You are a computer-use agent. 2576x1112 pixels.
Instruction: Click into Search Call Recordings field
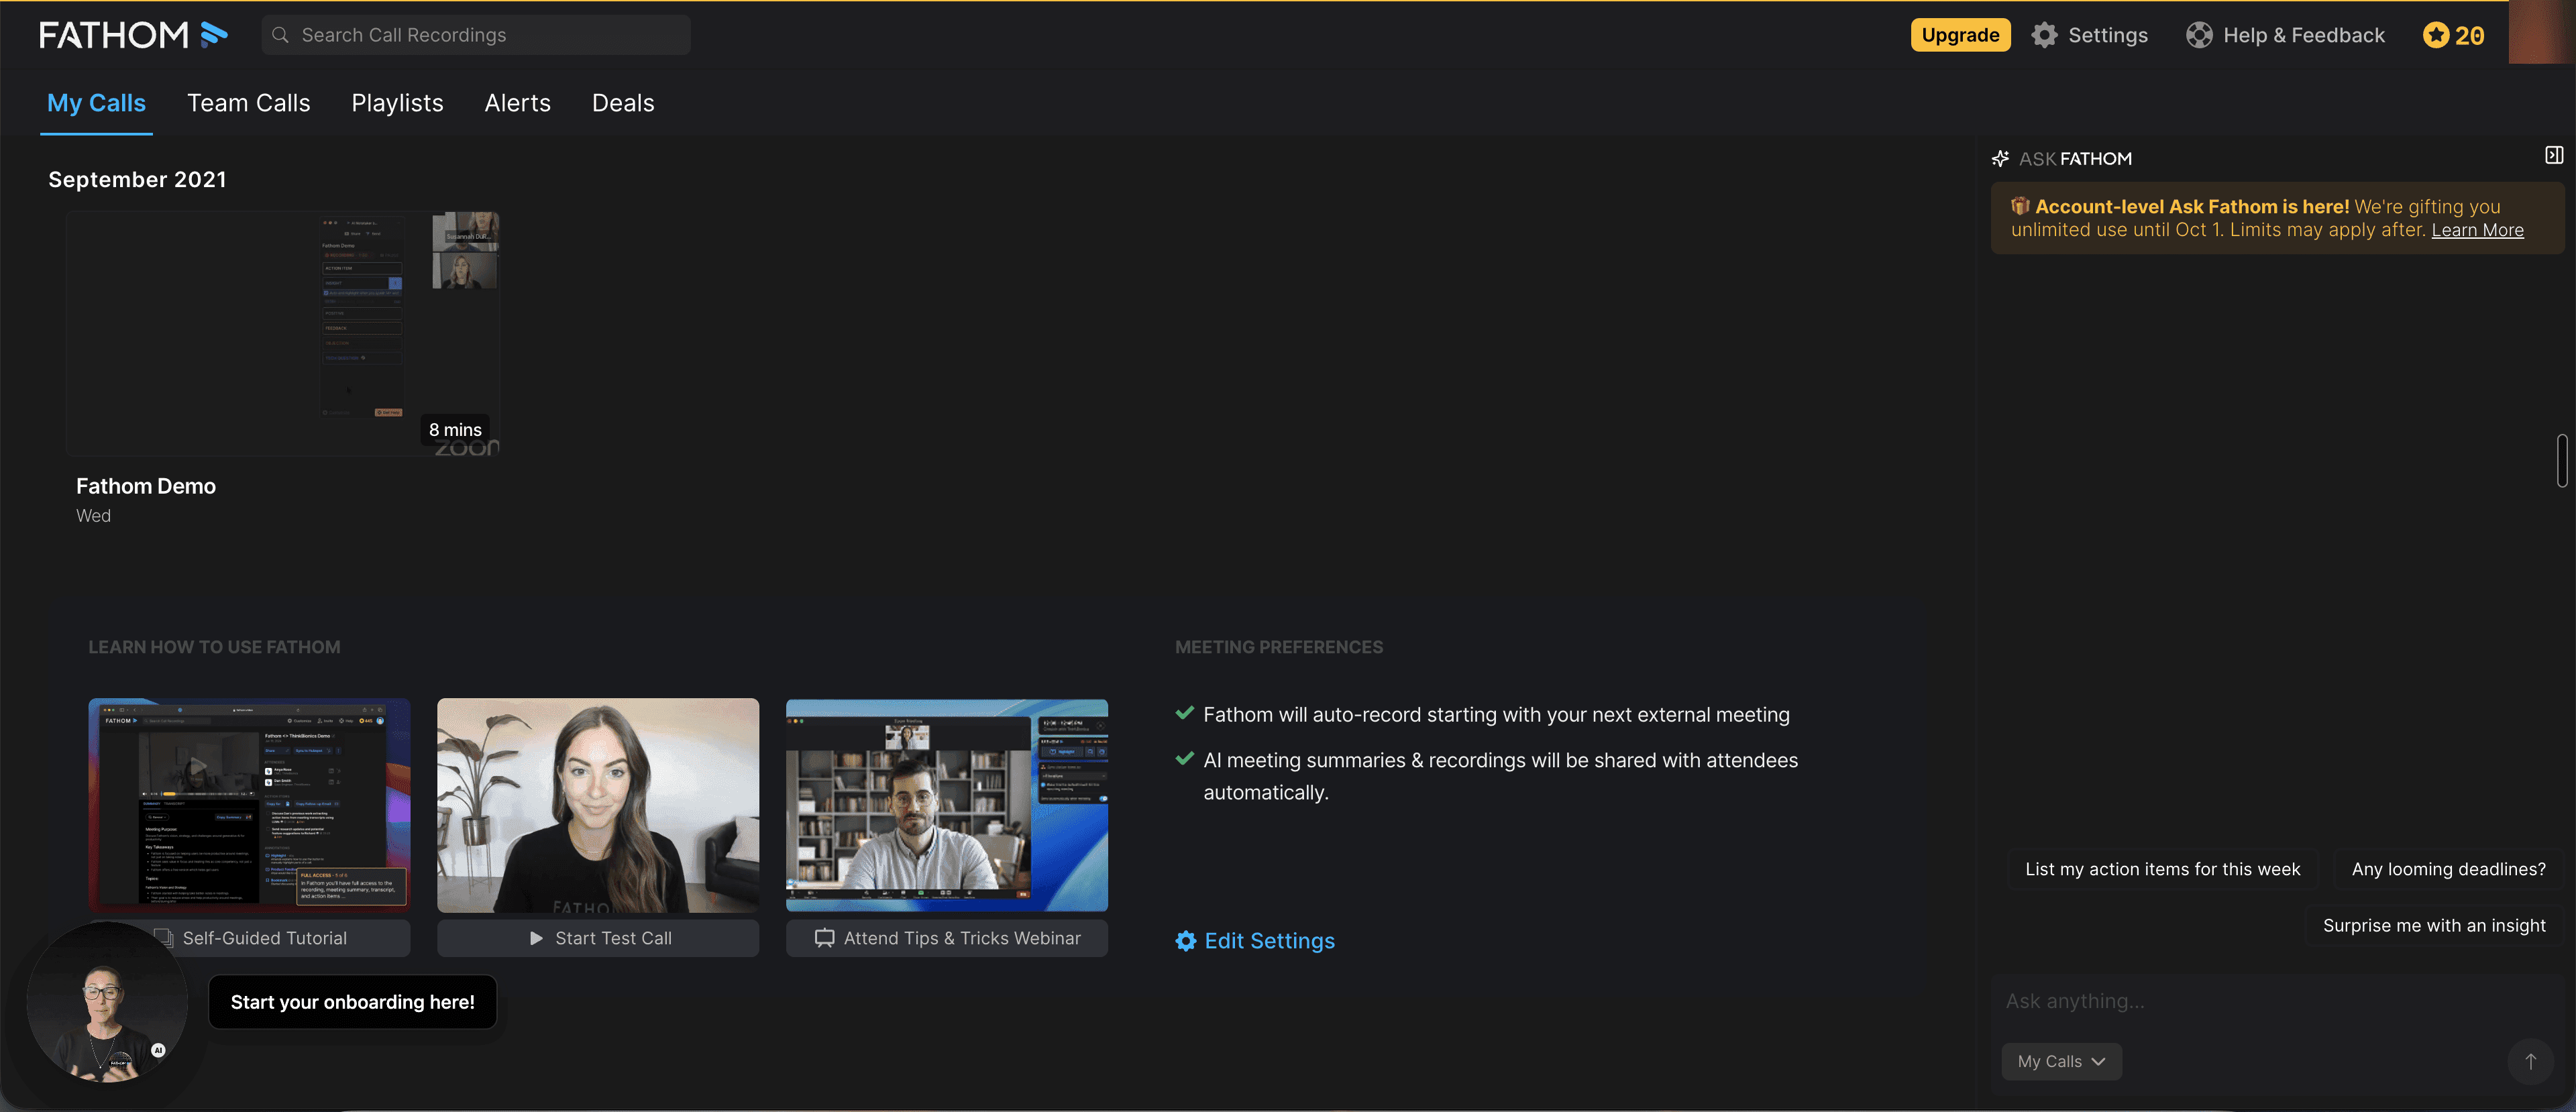(476, 35)
